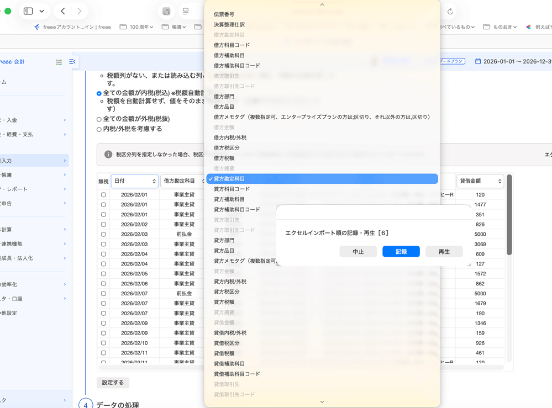552x408 pixels.
Task: Open the 100周年 bookmarks folder
Action: click(136, 27)
